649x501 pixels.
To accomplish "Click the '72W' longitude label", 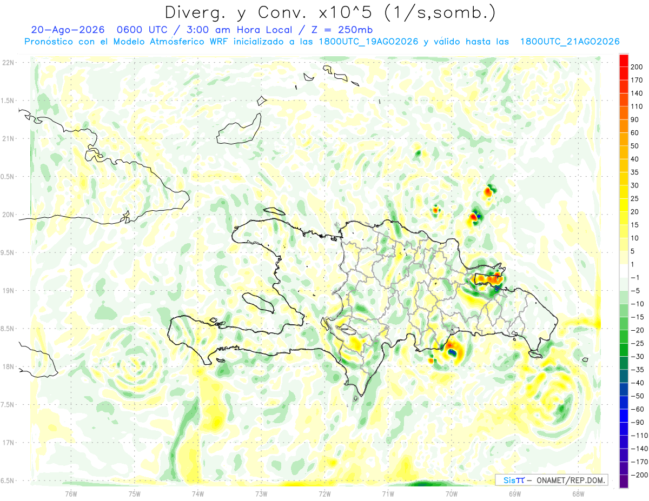I will (x=325, y=493).
